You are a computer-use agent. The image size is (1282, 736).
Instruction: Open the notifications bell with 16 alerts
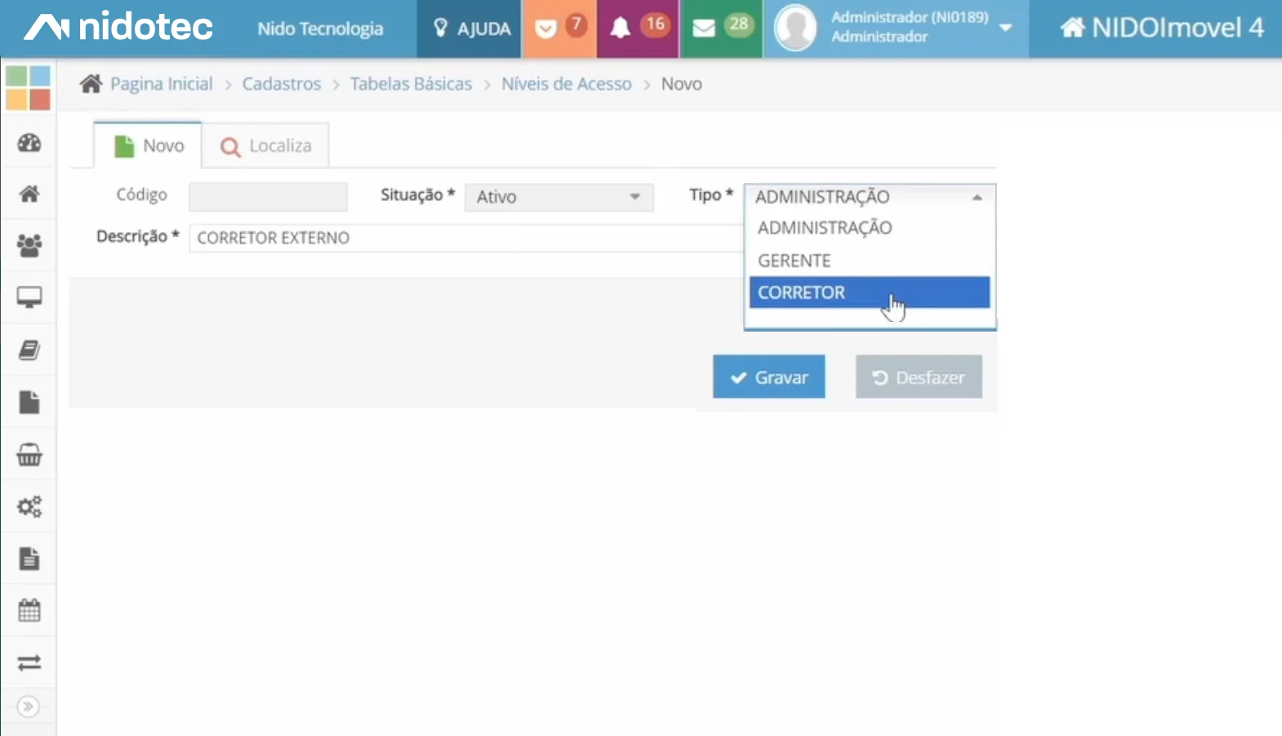(x=638, y=29)
